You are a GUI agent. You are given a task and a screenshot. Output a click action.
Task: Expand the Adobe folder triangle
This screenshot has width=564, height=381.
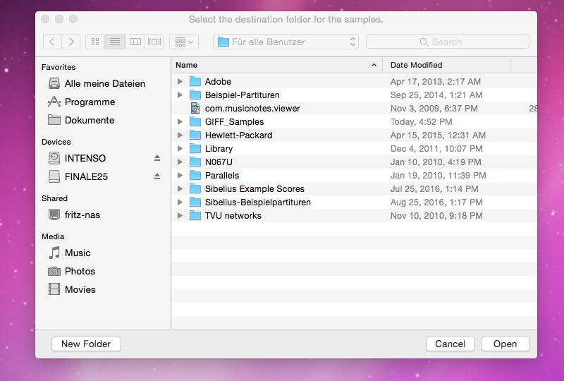click(180, 82)
